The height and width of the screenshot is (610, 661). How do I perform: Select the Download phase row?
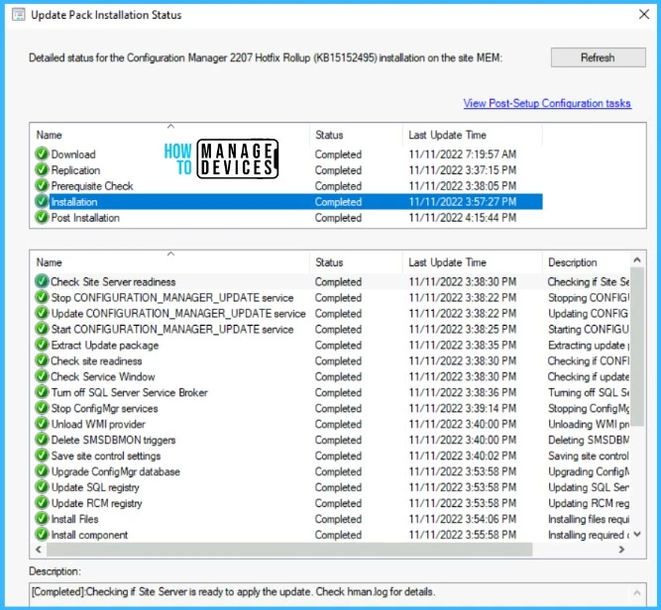288,153
